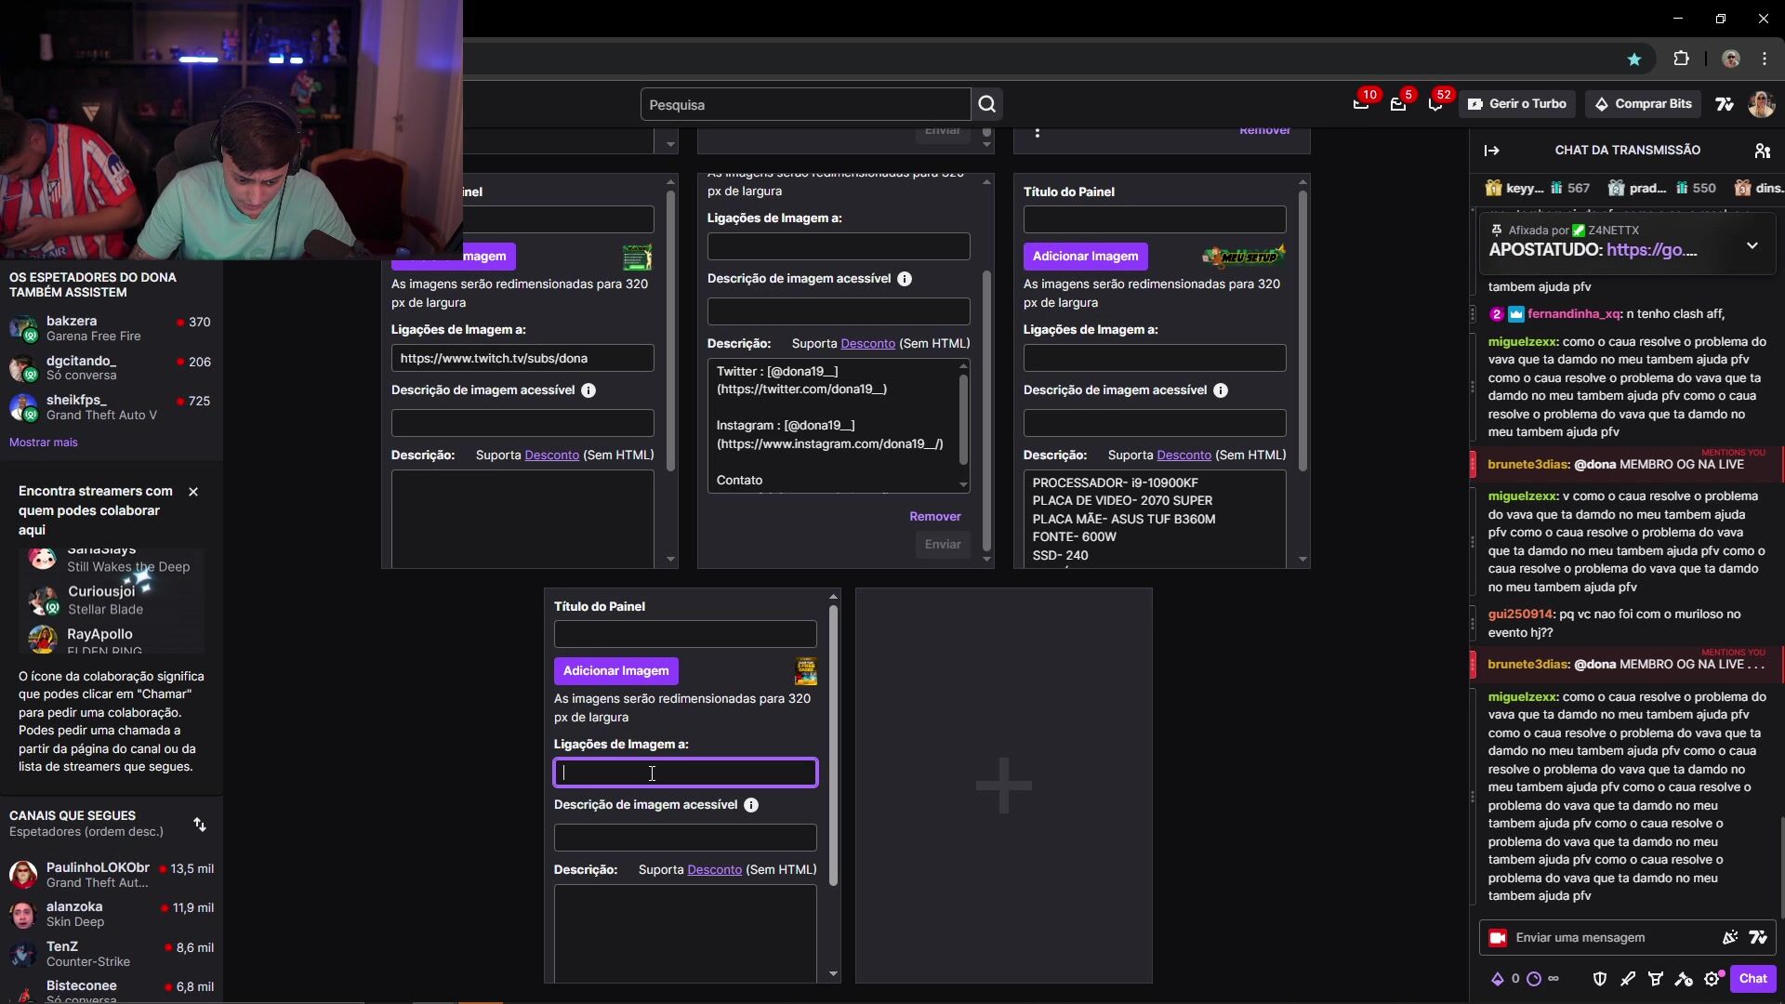The image size is (1785, 1004).
Task: Open notifications bell with 52 badge
Action: (1435, 104)
